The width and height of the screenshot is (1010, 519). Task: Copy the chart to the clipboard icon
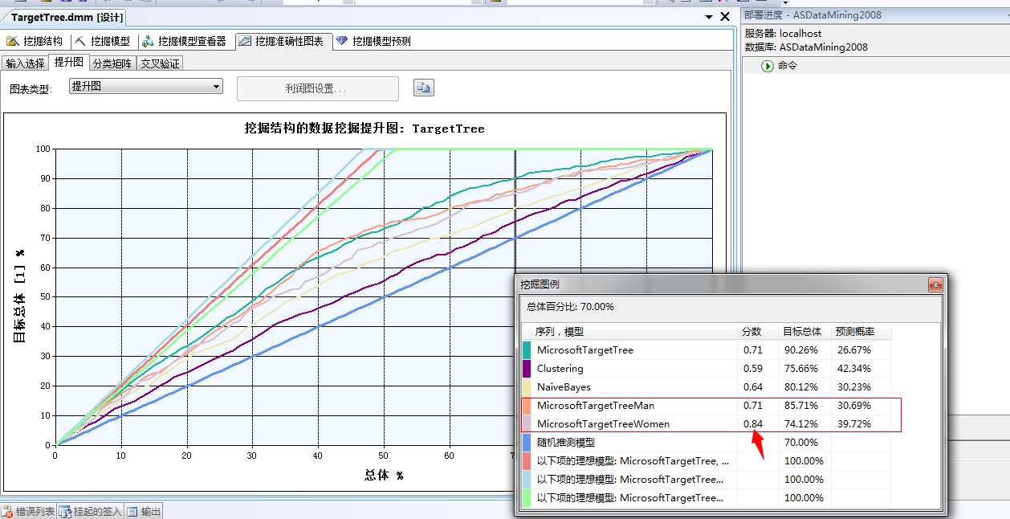click(x=423, y=88)
